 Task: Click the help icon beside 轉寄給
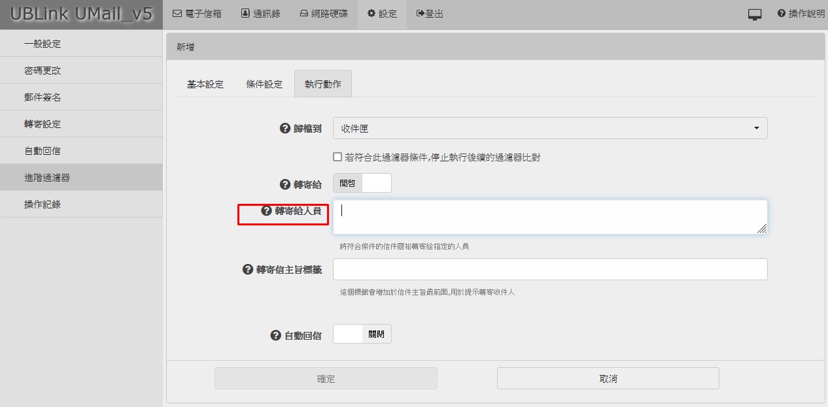point(285,184)
